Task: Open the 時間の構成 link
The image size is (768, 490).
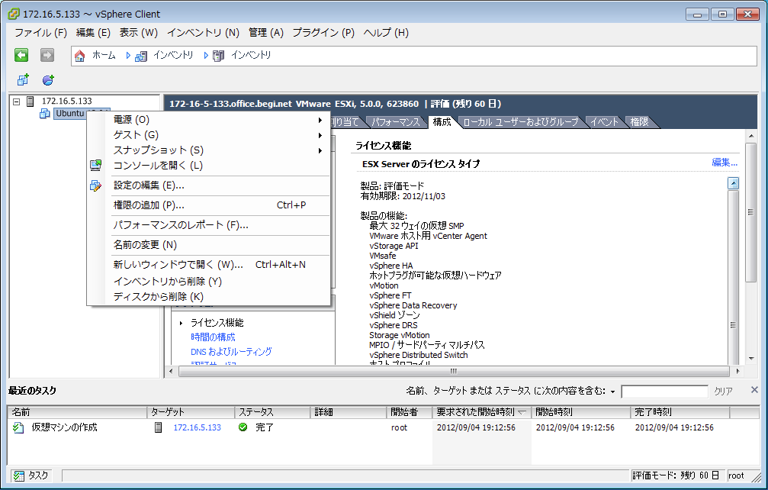Action: coord(213,337)
